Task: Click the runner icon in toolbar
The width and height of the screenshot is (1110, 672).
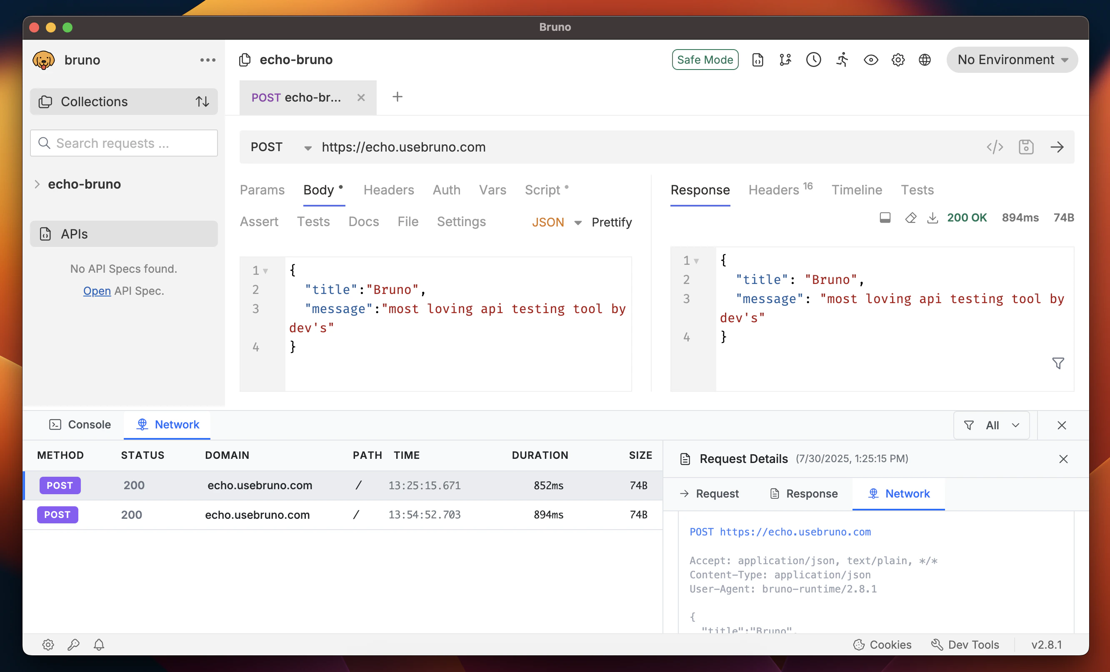Action: 842,60
